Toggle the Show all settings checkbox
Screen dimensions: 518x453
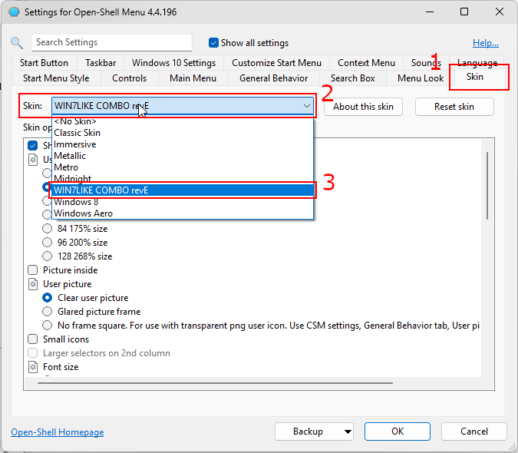214,43
